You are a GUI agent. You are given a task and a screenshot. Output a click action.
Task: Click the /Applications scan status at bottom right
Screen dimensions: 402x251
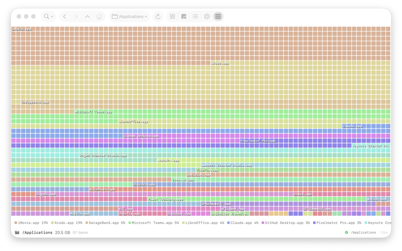coord(363,232)
